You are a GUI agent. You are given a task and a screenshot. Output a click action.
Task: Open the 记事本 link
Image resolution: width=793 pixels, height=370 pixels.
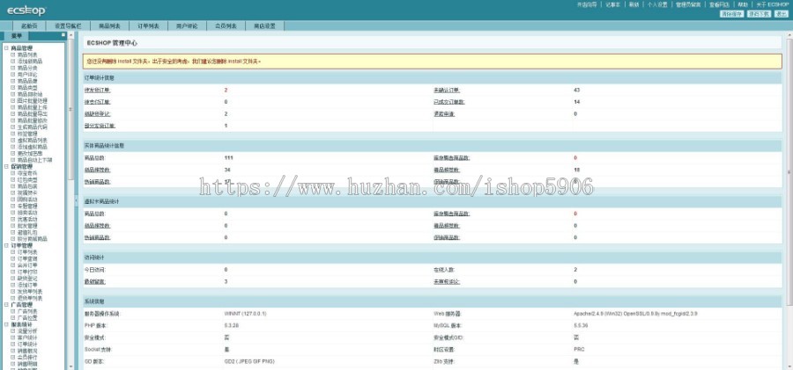(x=613, y=4)
